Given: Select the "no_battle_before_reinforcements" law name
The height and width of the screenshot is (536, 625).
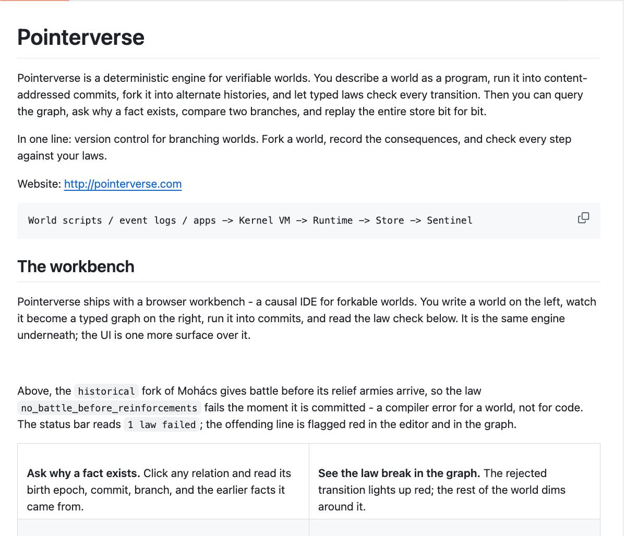Looking at the screenshot, I should click(x=109, y=408).
